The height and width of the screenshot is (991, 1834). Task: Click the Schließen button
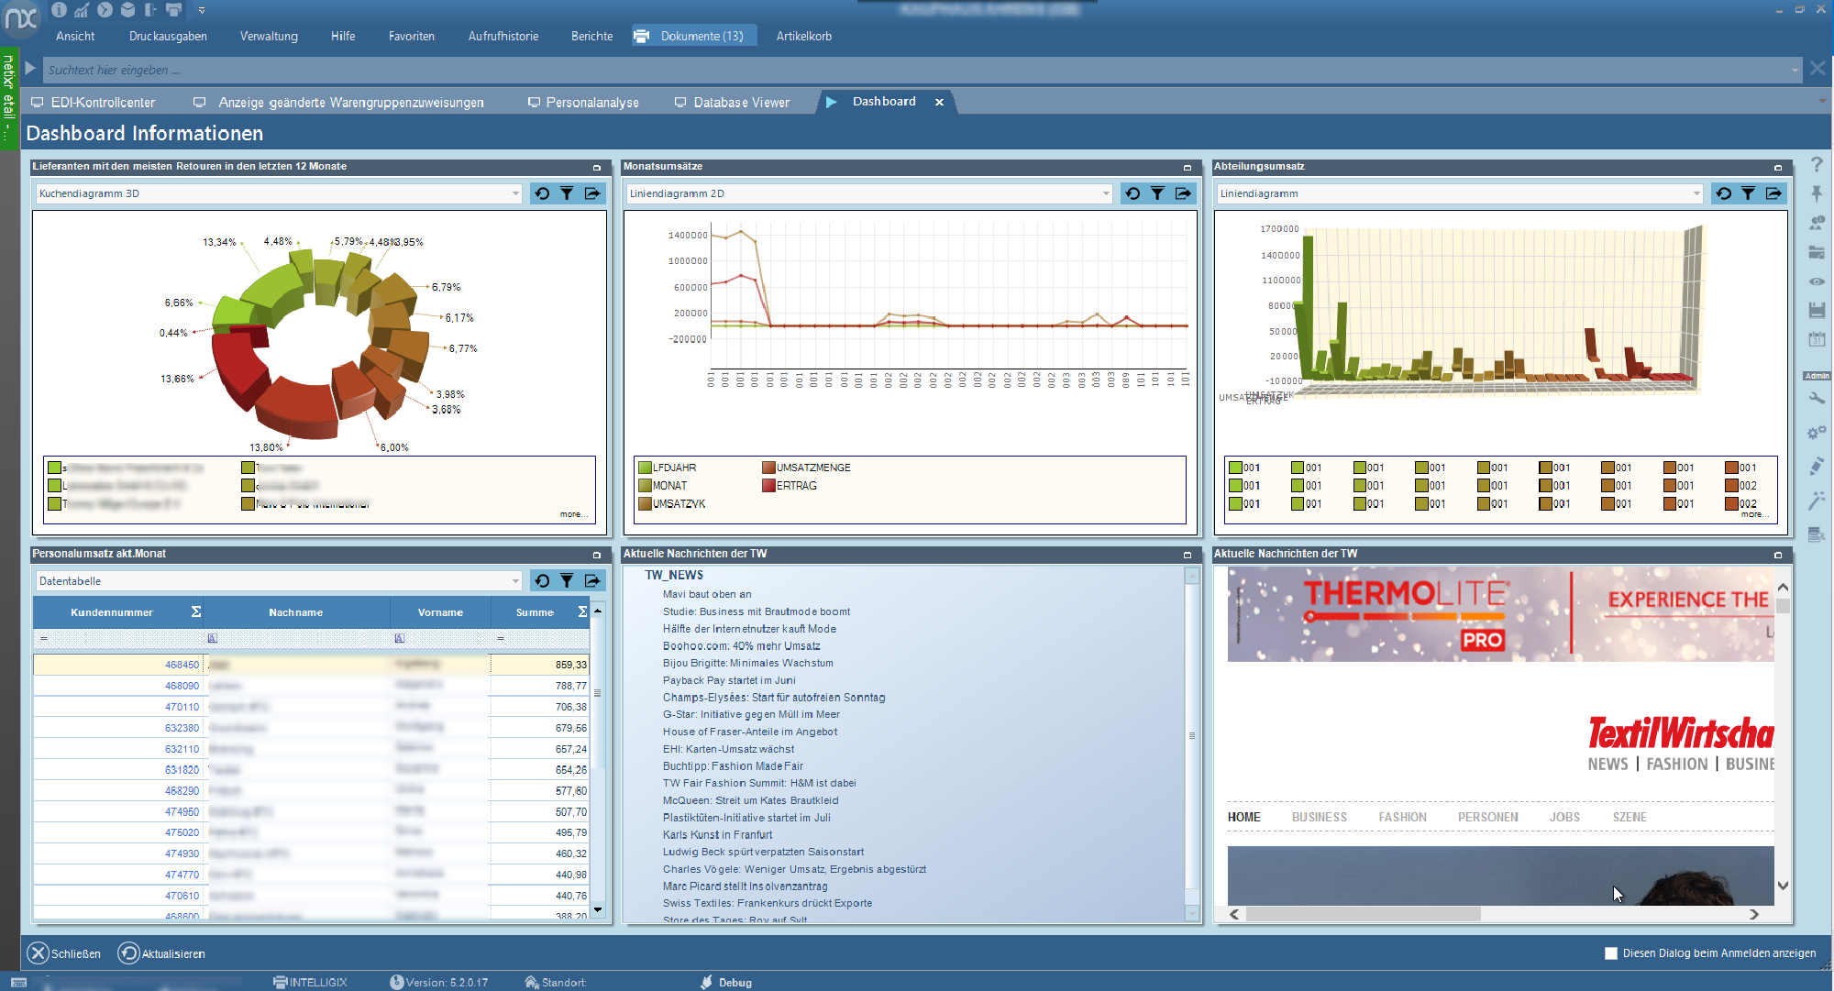point(64,953)
